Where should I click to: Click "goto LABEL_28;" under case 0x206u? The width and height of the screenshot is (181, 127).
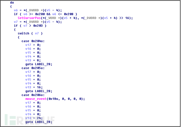39,122
